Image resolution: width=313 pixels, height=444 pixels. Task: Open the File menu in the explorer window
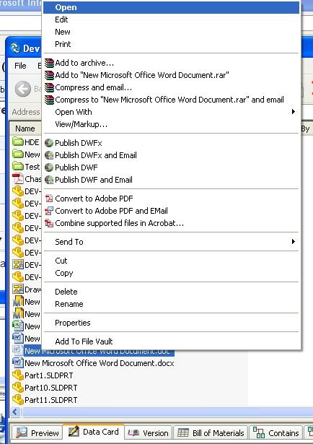pyautogui.click(x=20, y=66)
